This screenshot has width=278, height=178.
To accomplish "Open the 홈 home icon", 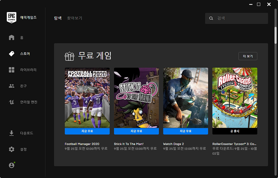I will (x=12, y=37).
